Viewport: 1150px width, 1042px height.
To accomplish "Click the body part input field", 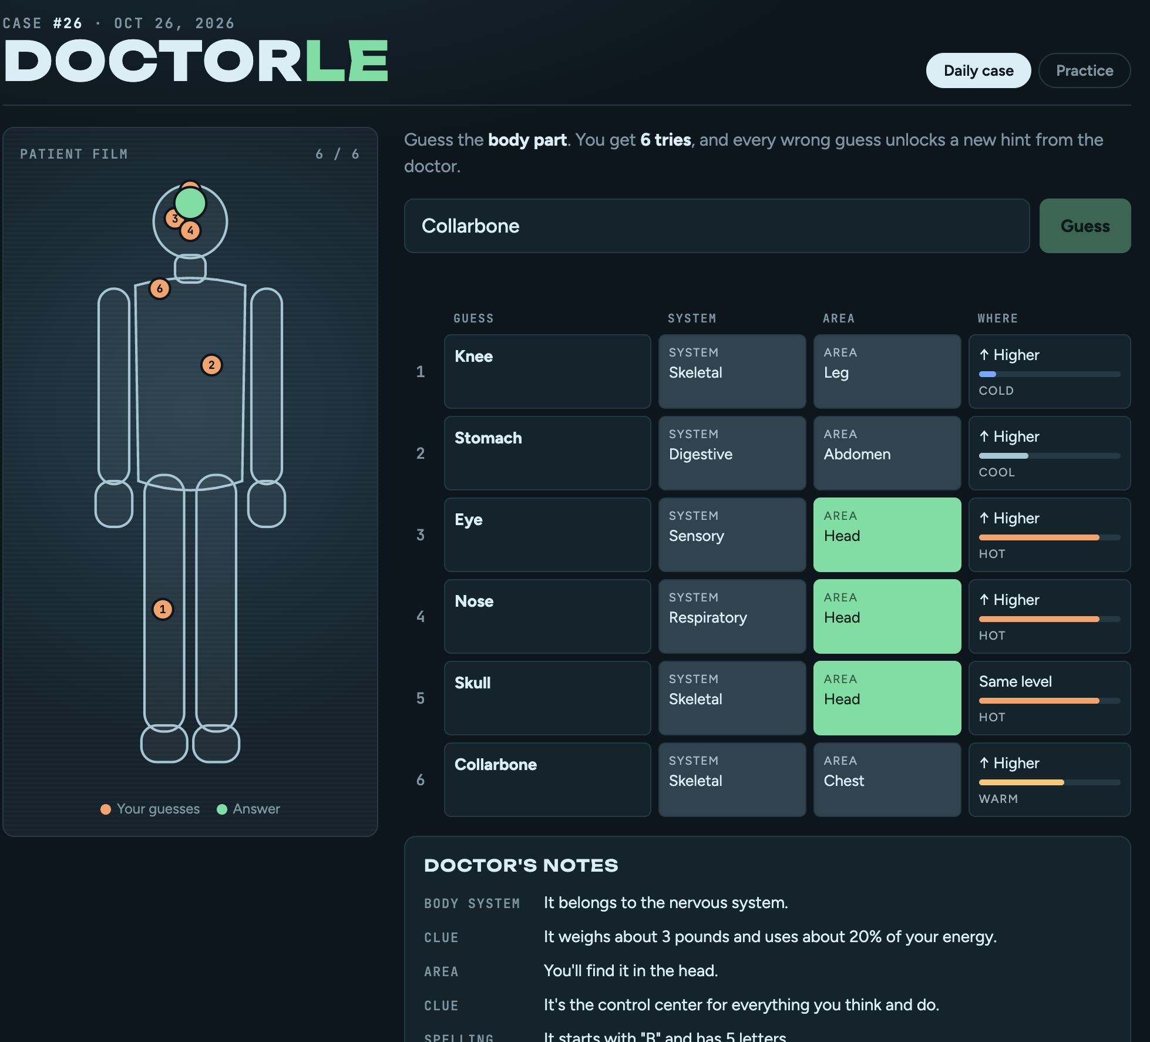I will (717, 226).
